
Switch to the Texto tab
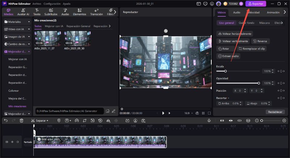[37, 12]
